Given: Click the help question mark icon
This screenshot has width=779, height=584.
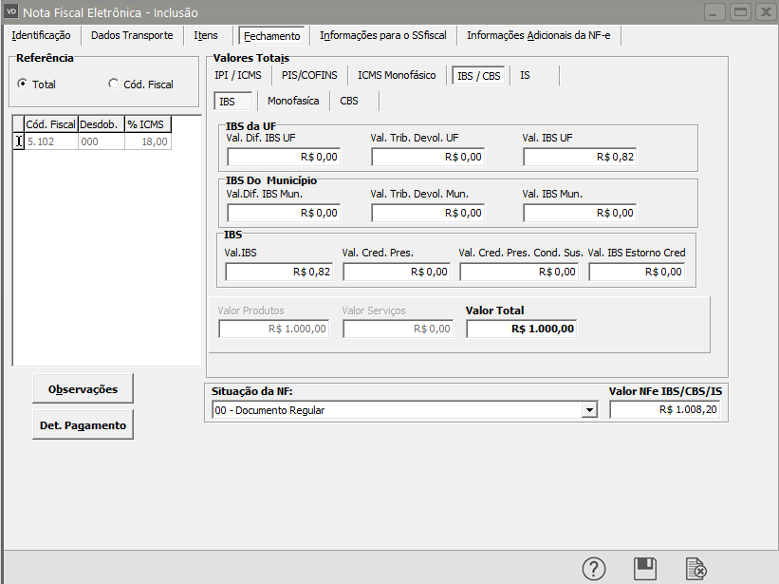Looking at the screenshot, I should point(593,568).
